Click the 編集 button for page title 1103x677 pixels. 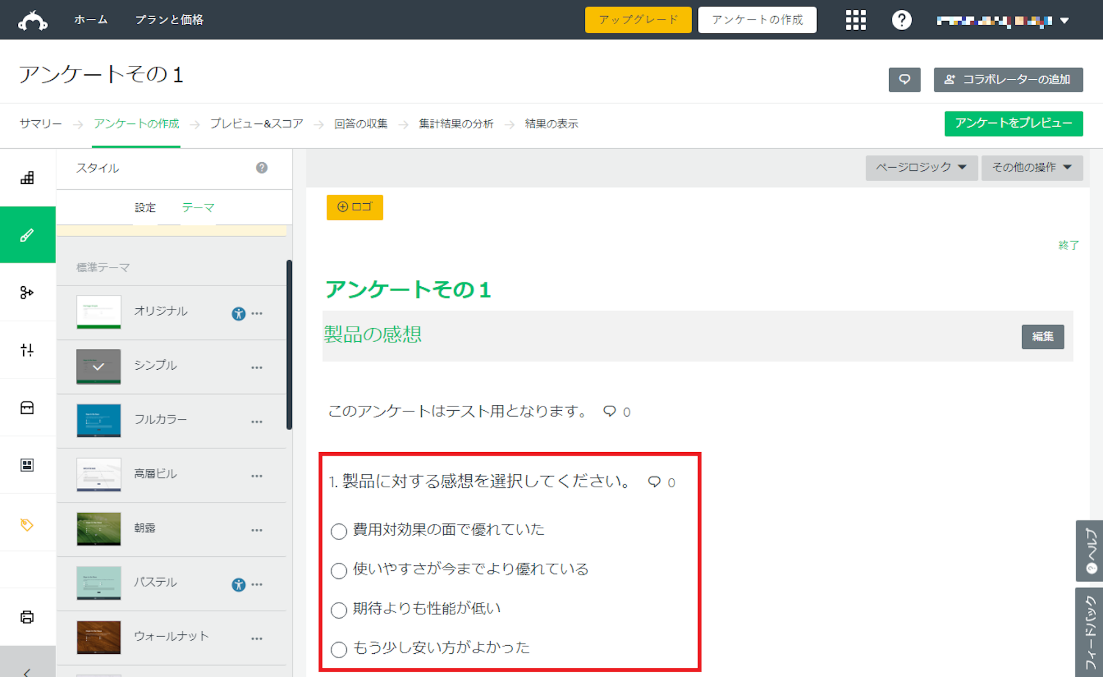[x=1042, y=337]
